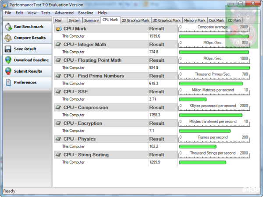The height and width of the screenshot is (197, 263).
Task: Click the CPU Mark row icon
Action: pos(58,28)
